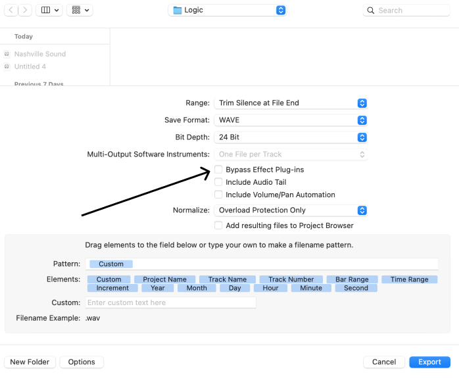The height and width of the screenshot is (378, 459).
Task: Open the item grouping options dropdown
Action: tap(80, 11)
